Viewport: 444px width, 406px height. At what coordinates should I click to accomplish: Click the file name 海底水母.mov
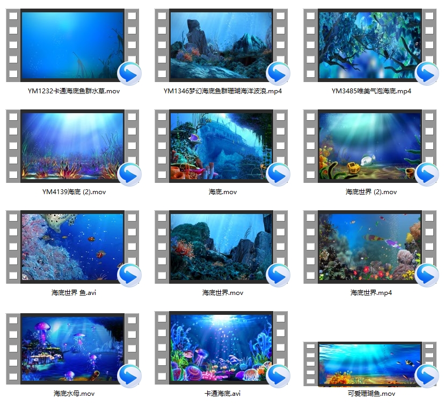pyautogui.click(x=74, y=394)
